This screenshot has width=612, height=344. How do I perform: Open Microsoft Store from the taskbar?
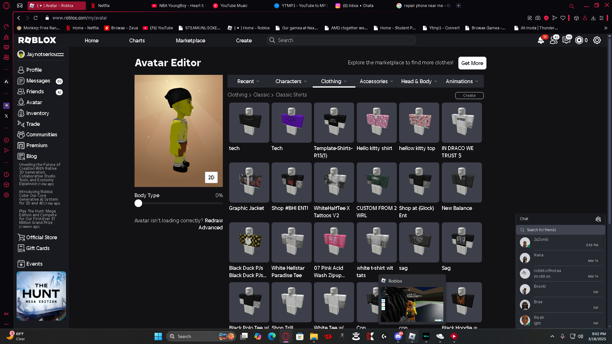pos(300,336)
